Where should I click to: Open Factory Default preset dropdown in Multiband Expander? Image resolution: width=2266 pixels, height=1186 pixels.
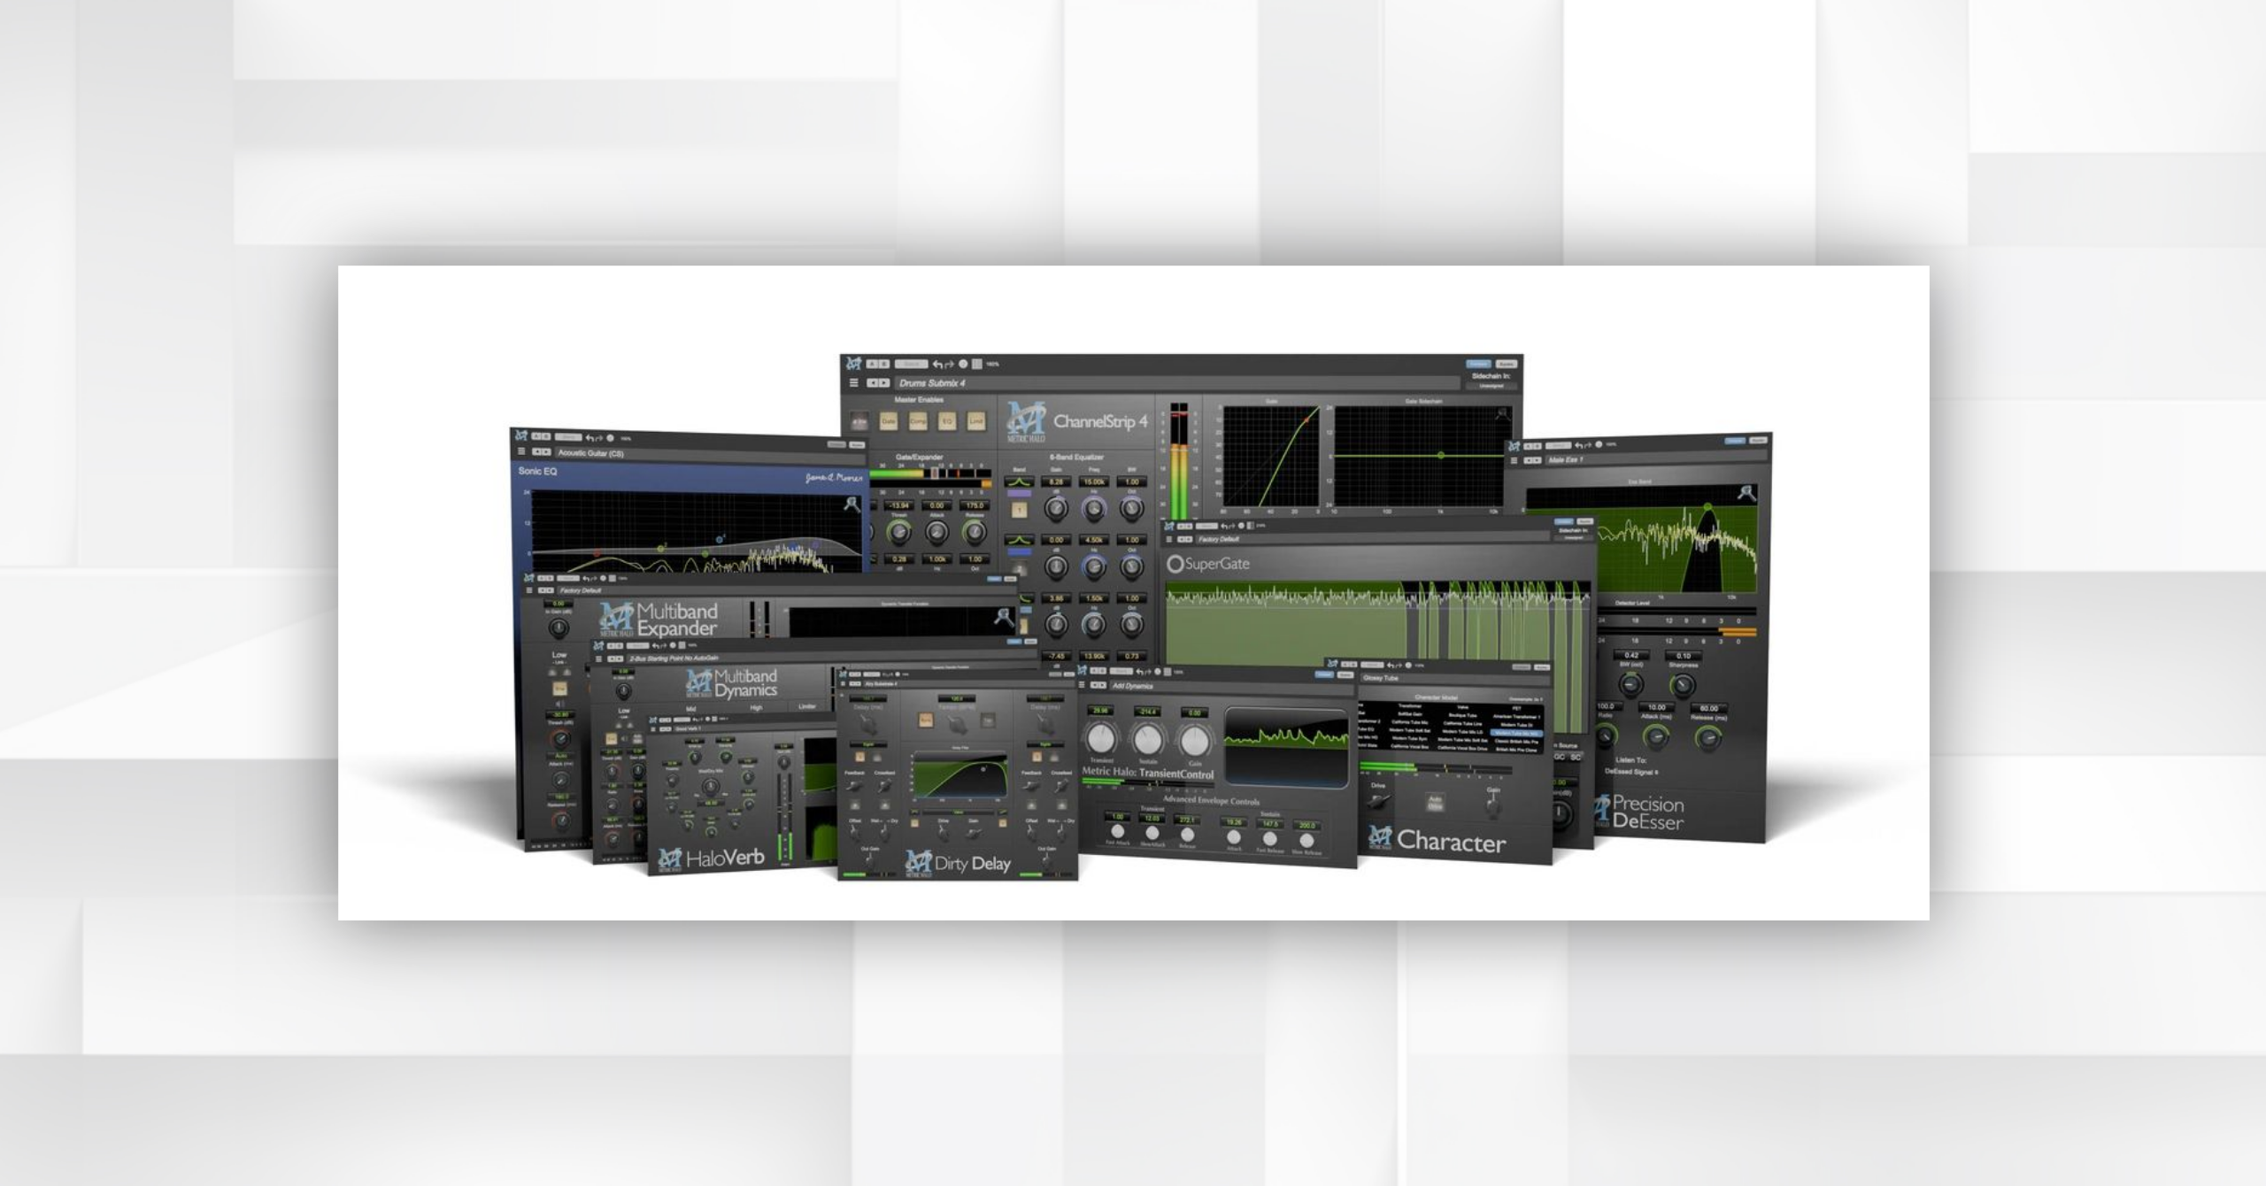[787, 590]
